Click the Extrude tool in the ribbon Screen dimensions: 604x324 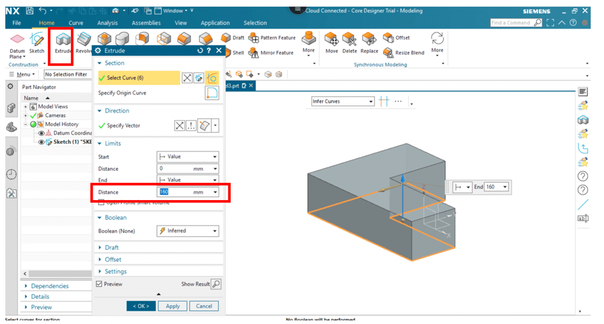coord(63,41)
